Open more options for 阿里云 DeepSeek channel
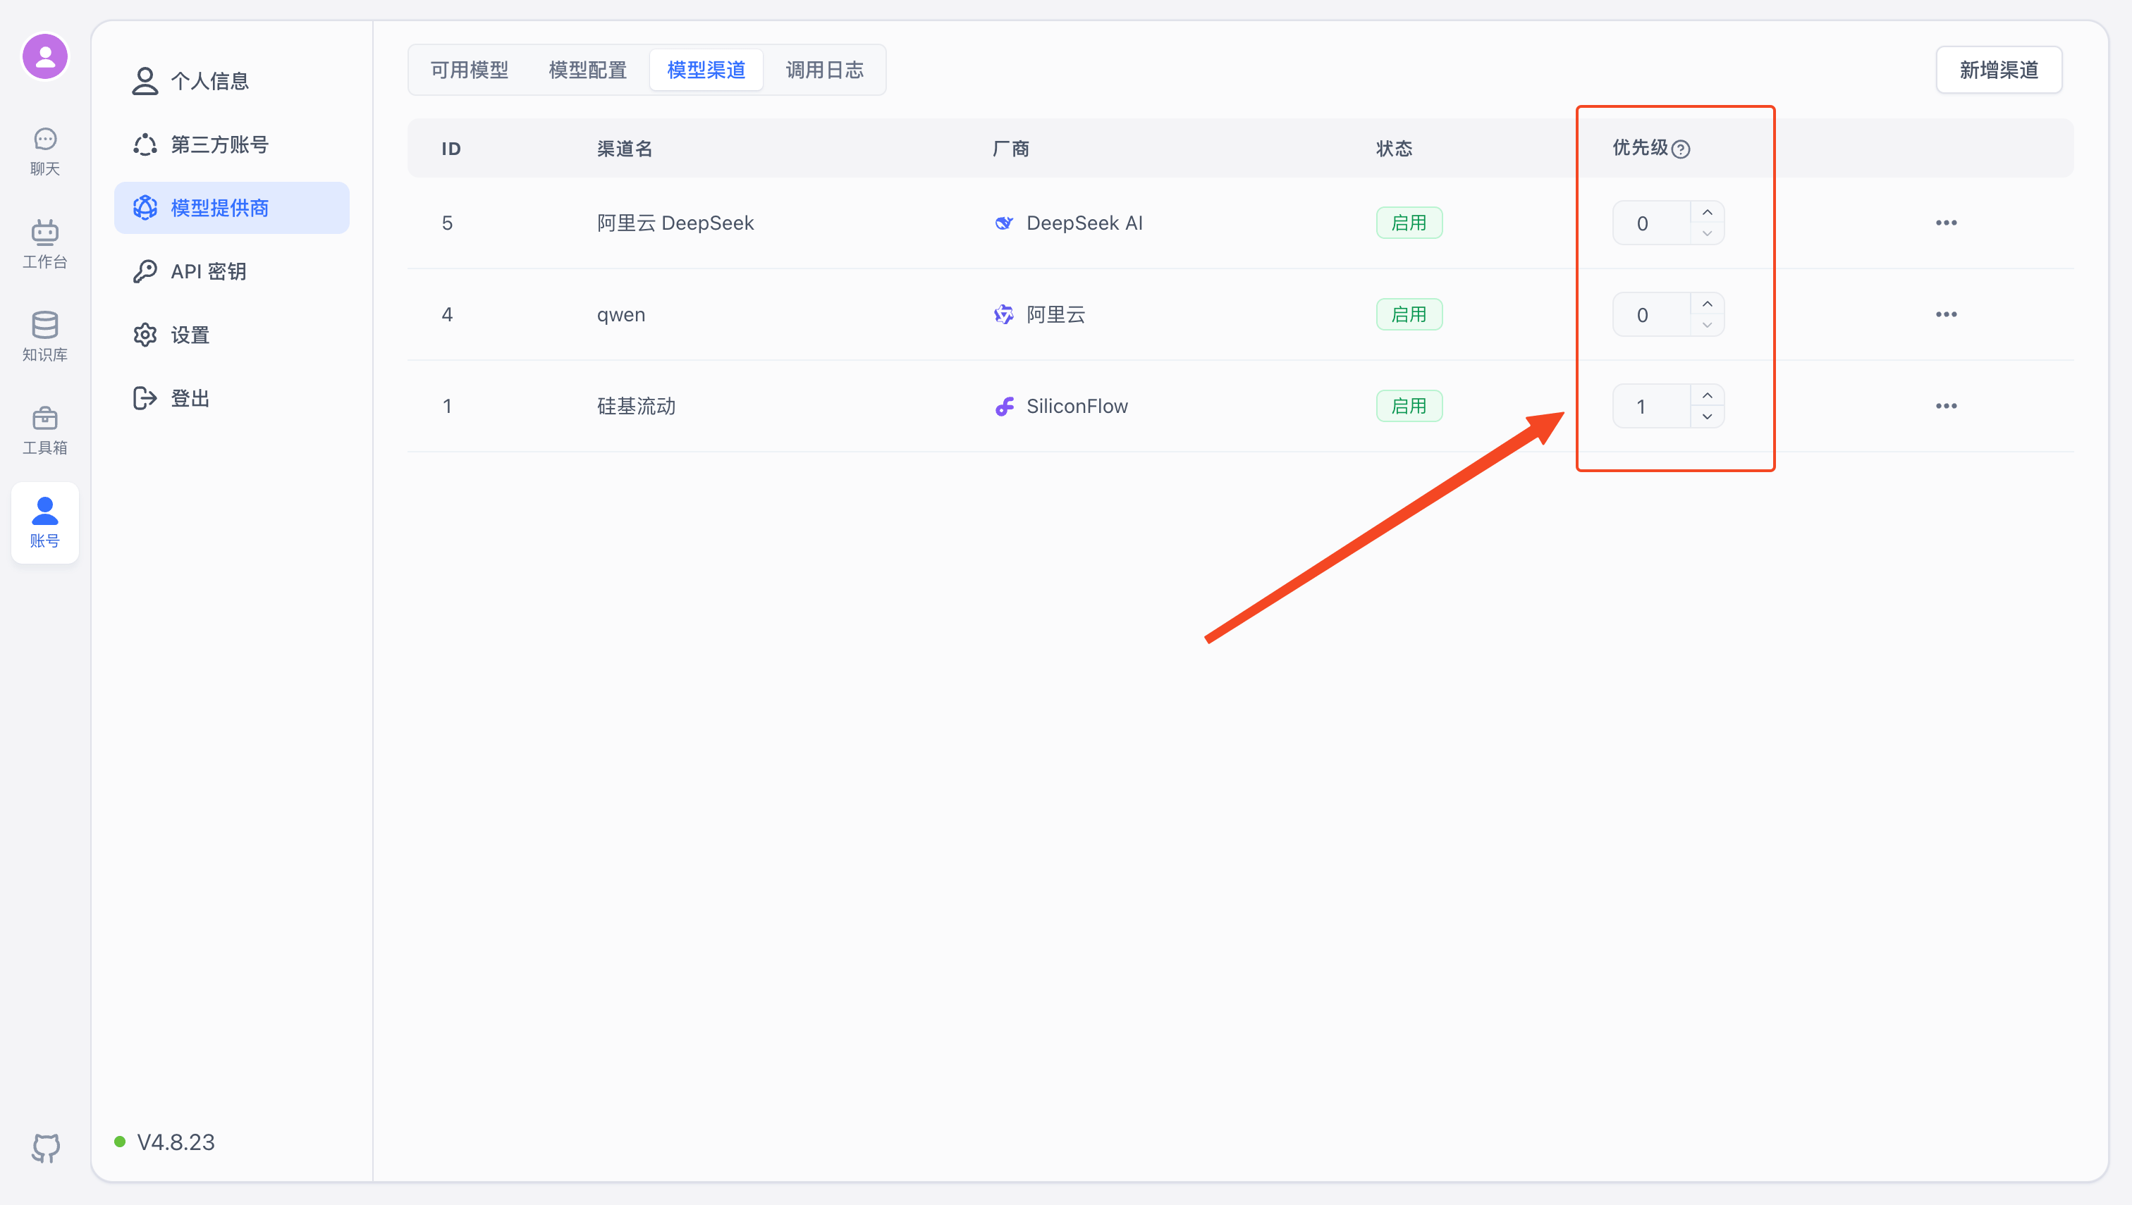The image size is (2132, 1205). coord(1947,222)
